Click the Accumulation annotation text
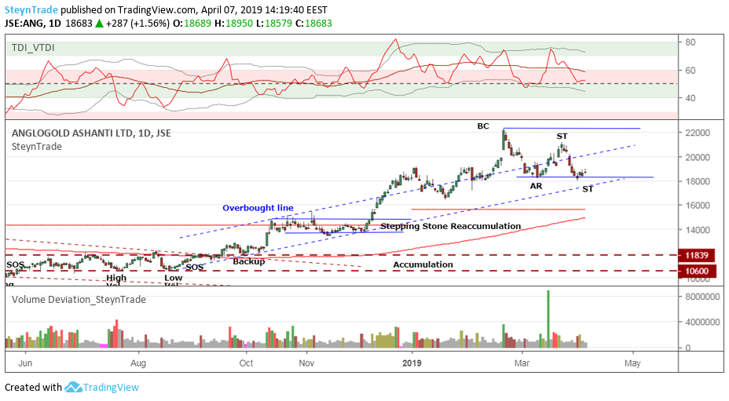 pos(423,264)
